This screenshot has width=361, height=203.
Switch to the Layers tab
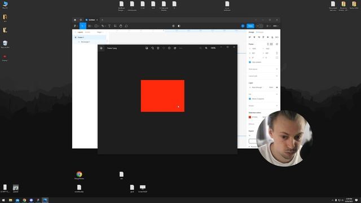(x=80, y=32)
